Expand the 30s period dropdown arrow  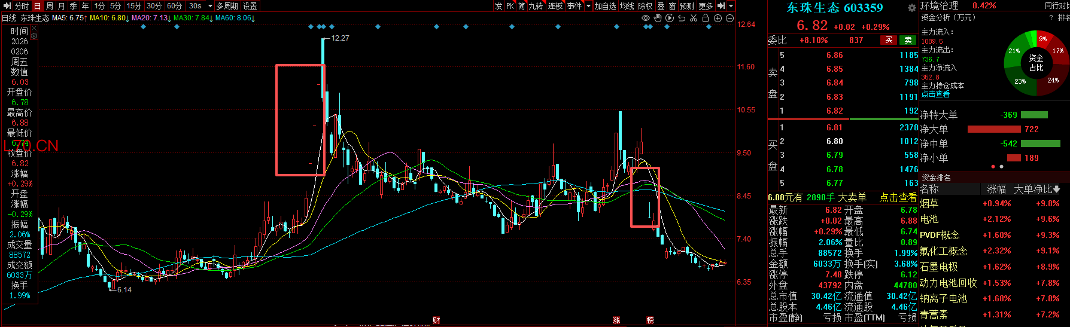[210, 6]
